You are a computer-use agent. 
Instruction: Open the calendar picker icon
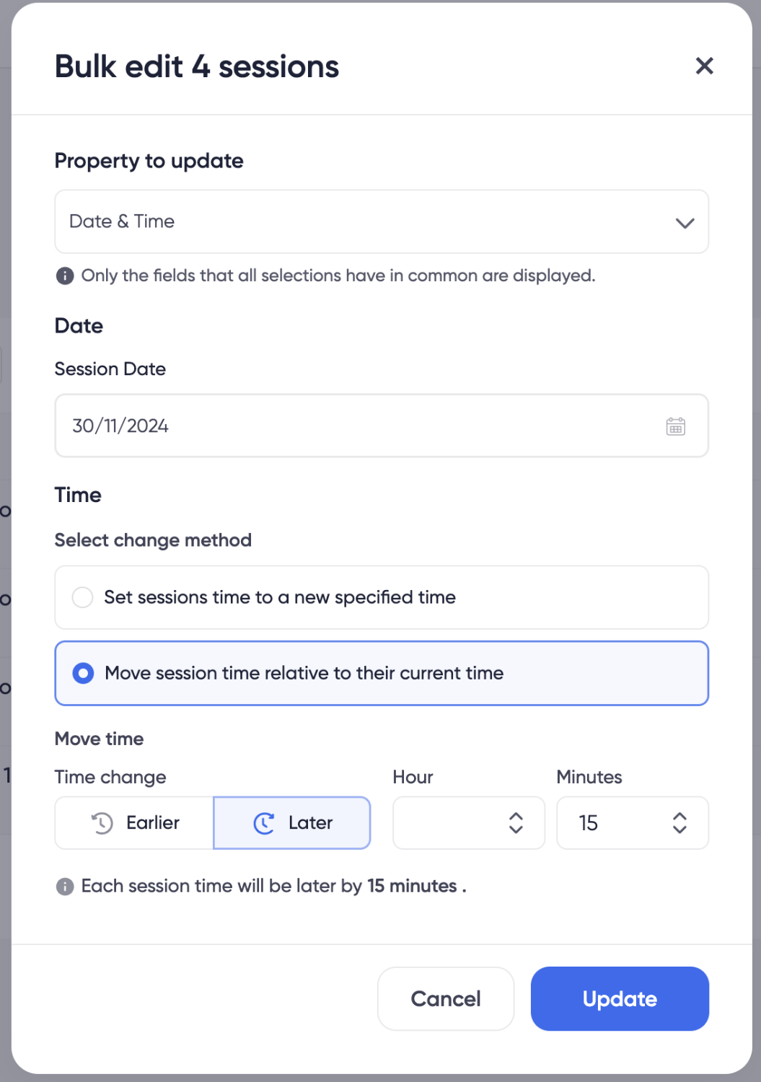[x=675, y=426]
